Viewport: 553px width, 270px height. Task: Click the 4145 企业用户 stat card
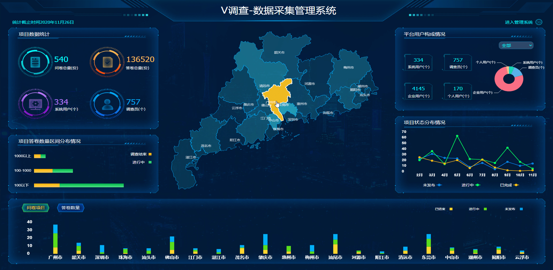[x=418, y=91]
